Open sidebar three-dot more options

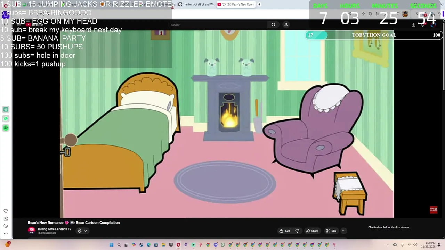(x=6, y=233)
